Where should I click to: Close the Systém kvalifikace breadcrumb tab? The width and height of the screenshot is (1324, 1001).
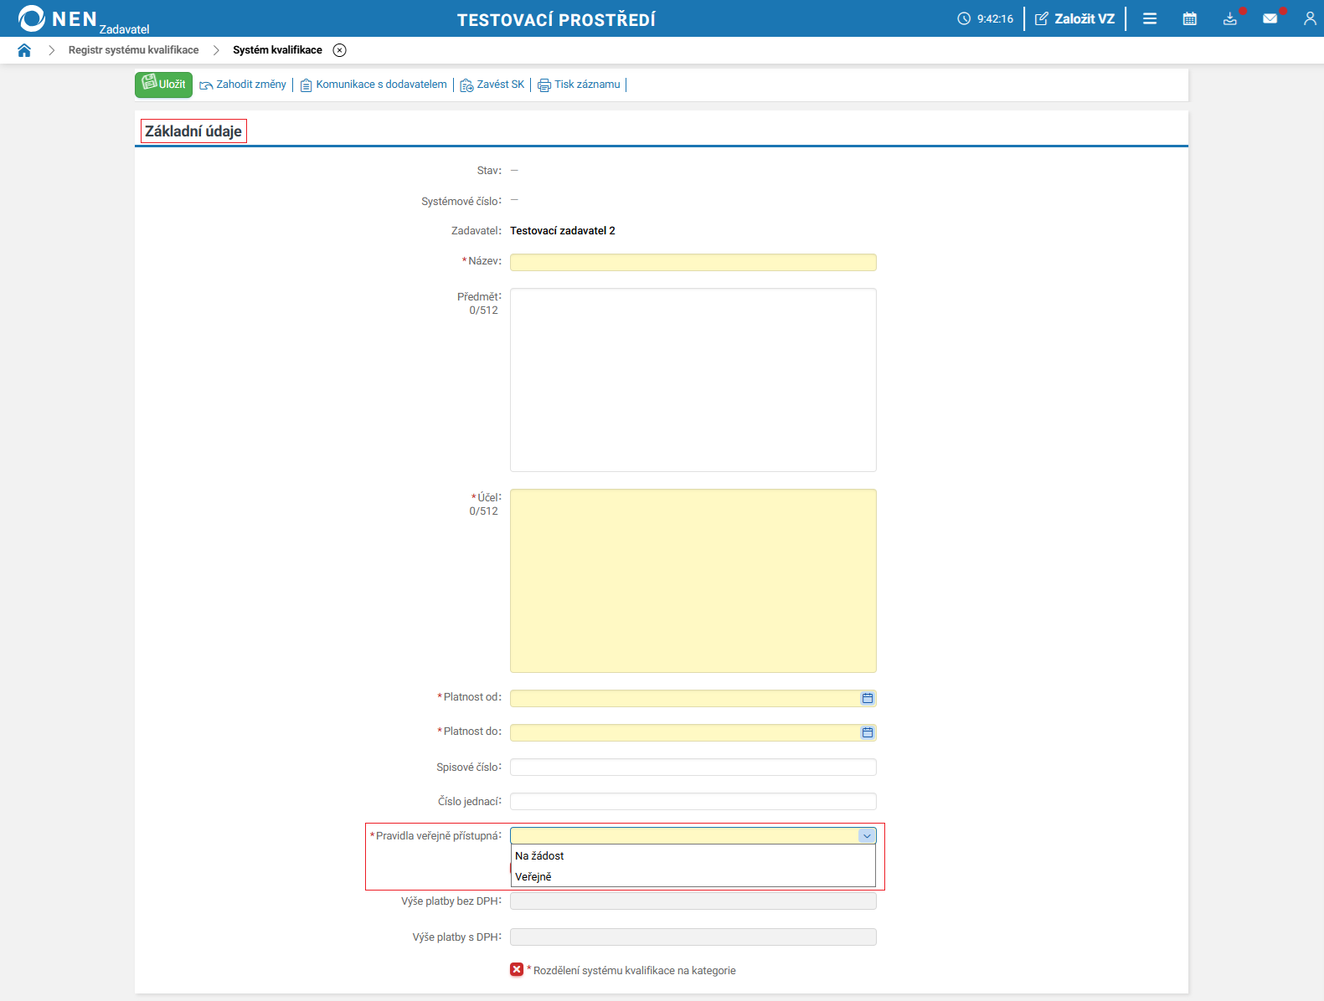tap(339, 50)
